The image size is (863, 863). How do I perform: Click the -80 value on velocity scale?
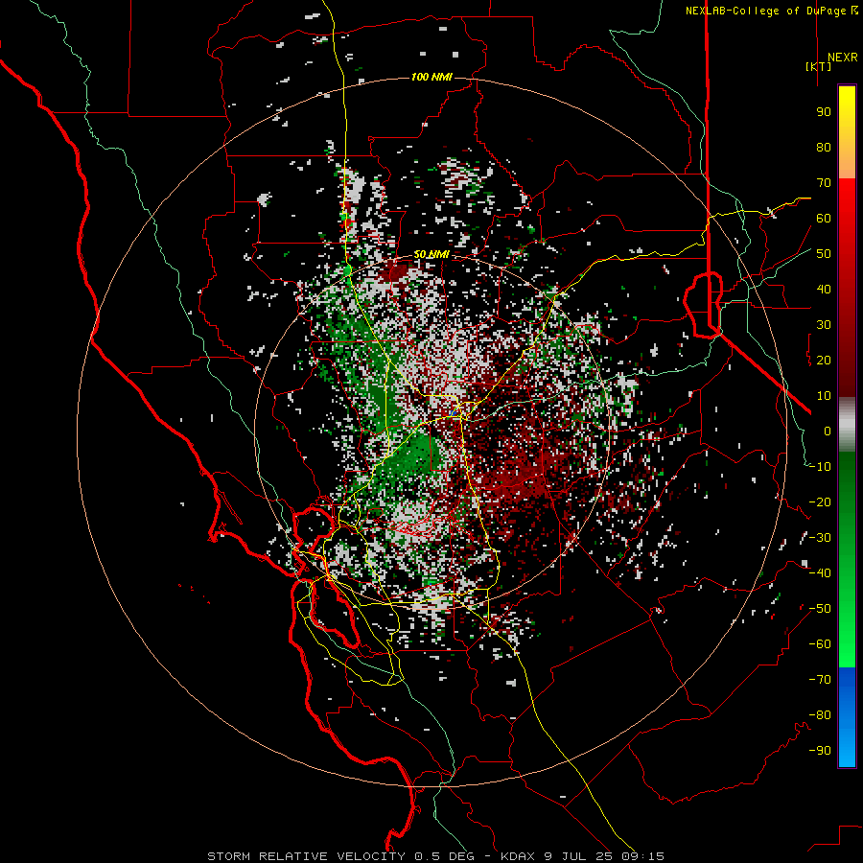820,715
